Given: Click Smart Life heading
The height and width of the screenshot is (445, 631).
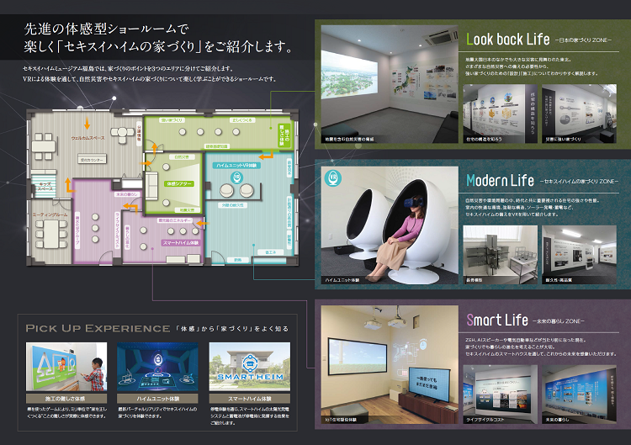Looking at the screenshot, I should 497,320.
